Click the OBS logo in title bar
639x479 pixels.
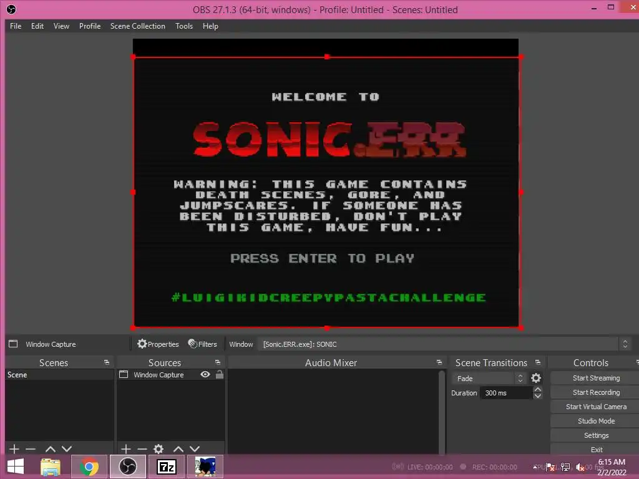[11, 9]
